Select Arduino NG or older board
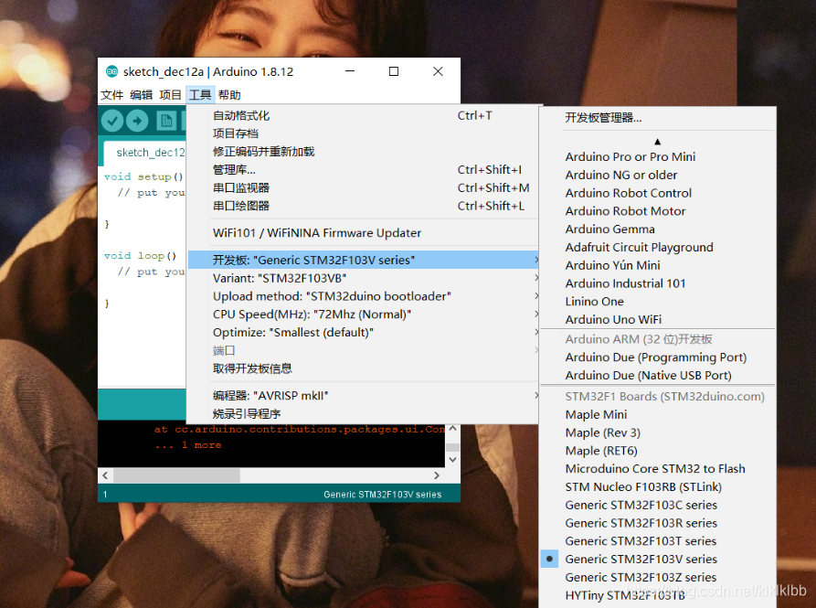Viewport: 816px width, 608px height. 658,175
